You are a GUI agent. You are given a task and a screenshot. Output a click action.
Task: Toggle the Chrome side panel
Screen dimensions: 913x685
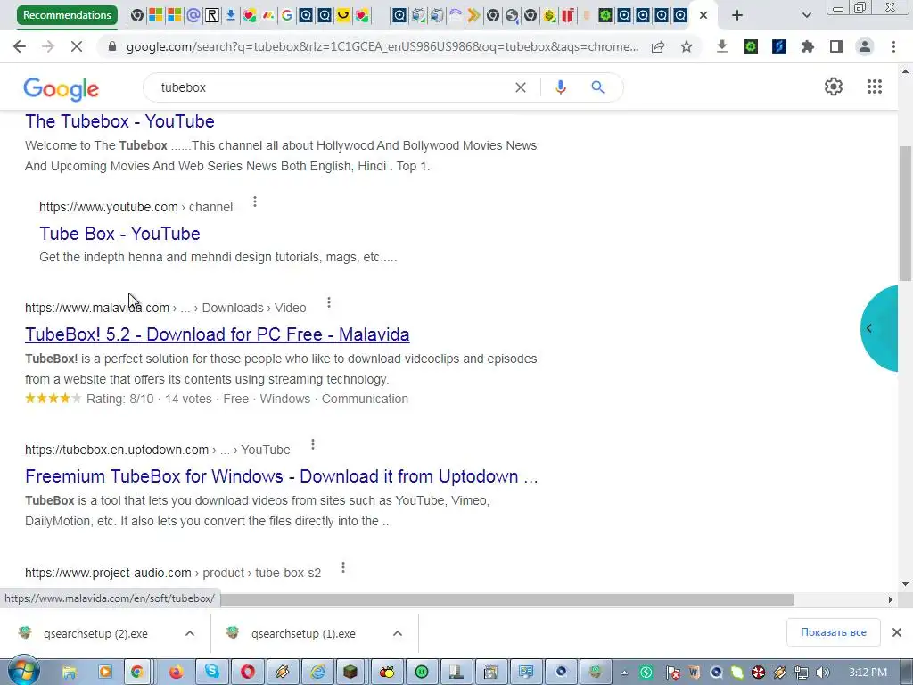click(836, 46)
